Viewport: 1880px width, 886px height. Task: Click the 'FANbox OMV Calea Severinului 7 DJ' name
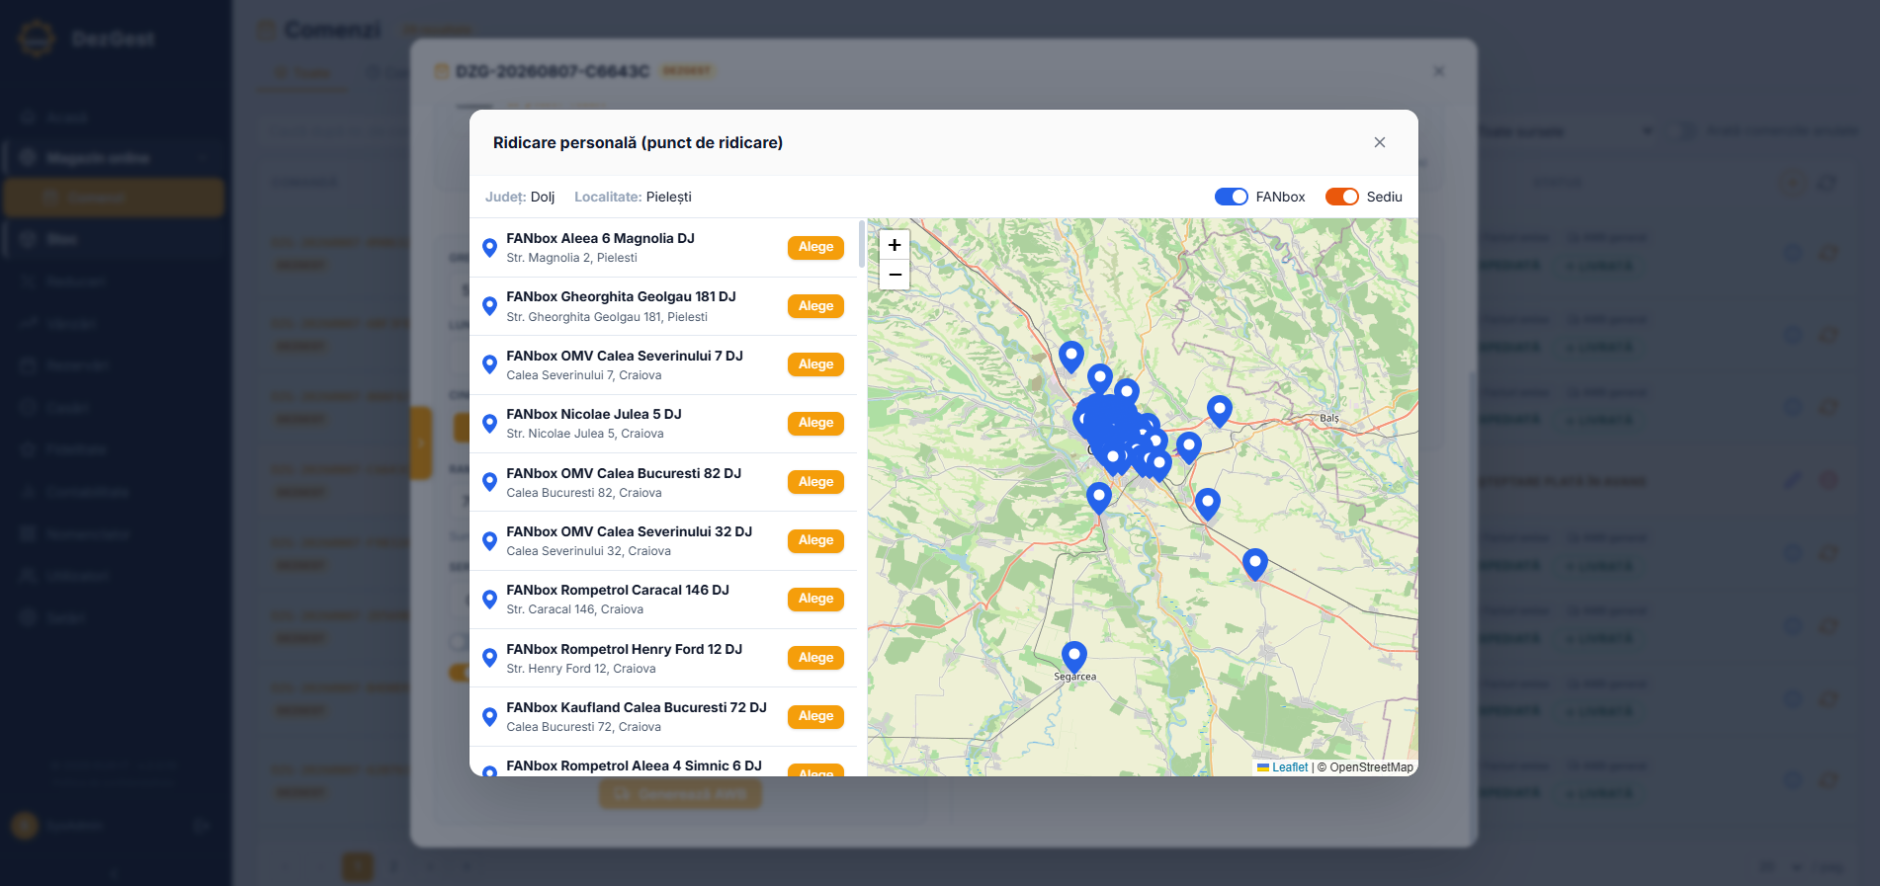click(625, 356)
